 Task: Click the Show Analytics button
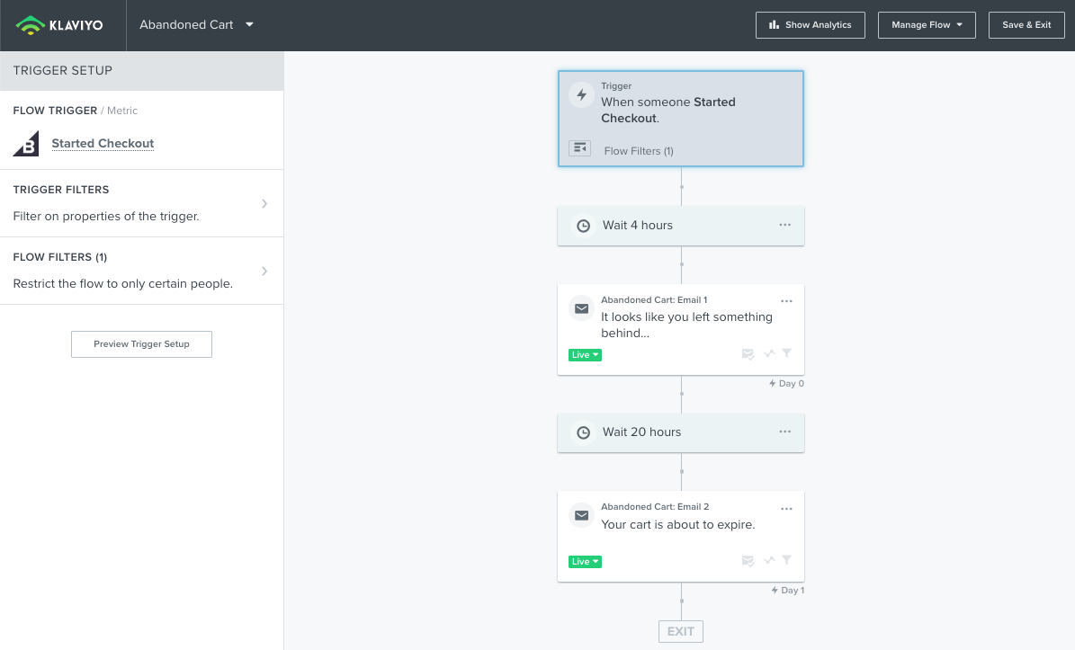click(810, 25)
